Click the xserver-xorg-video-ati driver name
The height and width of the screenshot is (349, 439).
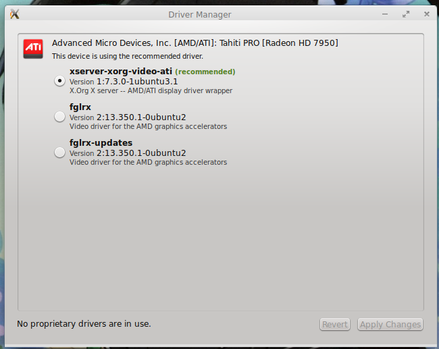[121, 72]
